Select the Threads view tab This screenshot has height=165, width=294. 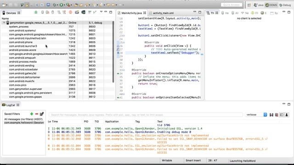[212, 13]
